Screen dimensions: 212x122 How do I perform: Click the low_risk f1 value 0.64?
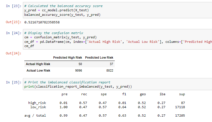point(122,107)
